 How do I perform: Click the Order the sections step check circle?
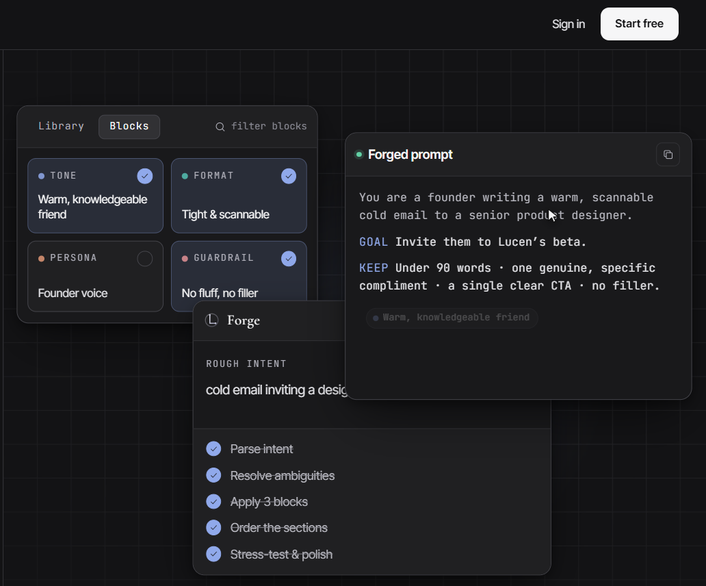[x=213, y=527]
